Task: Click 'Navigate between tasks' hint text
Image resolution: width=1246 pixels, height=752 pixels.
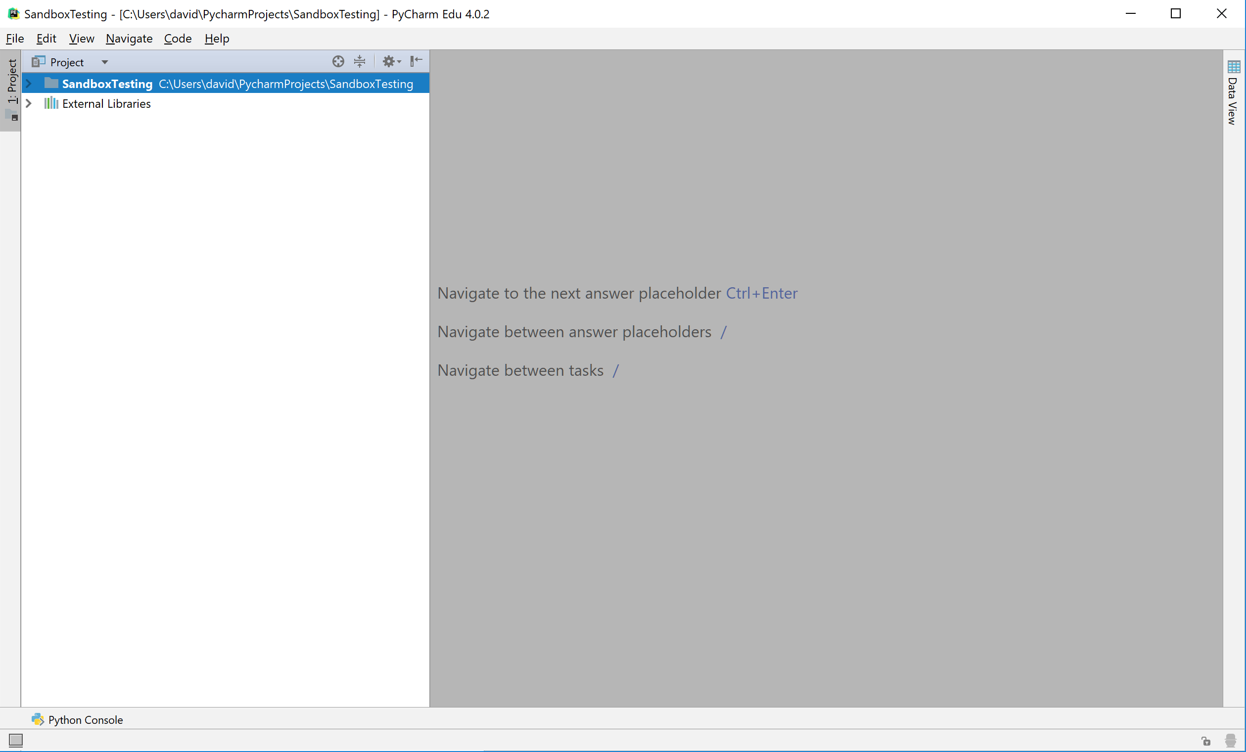Action: point(520,370)
